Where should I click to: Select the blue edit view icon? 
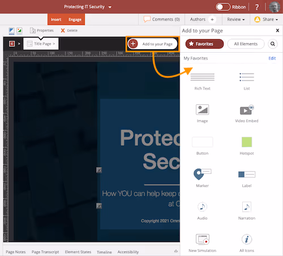11,31
